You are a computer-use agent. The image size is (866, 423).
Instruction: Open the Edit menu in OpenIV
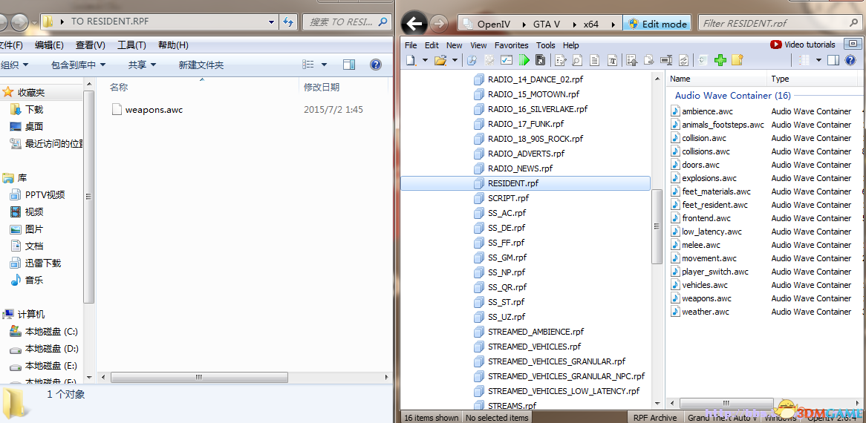[x=432, y=45]
